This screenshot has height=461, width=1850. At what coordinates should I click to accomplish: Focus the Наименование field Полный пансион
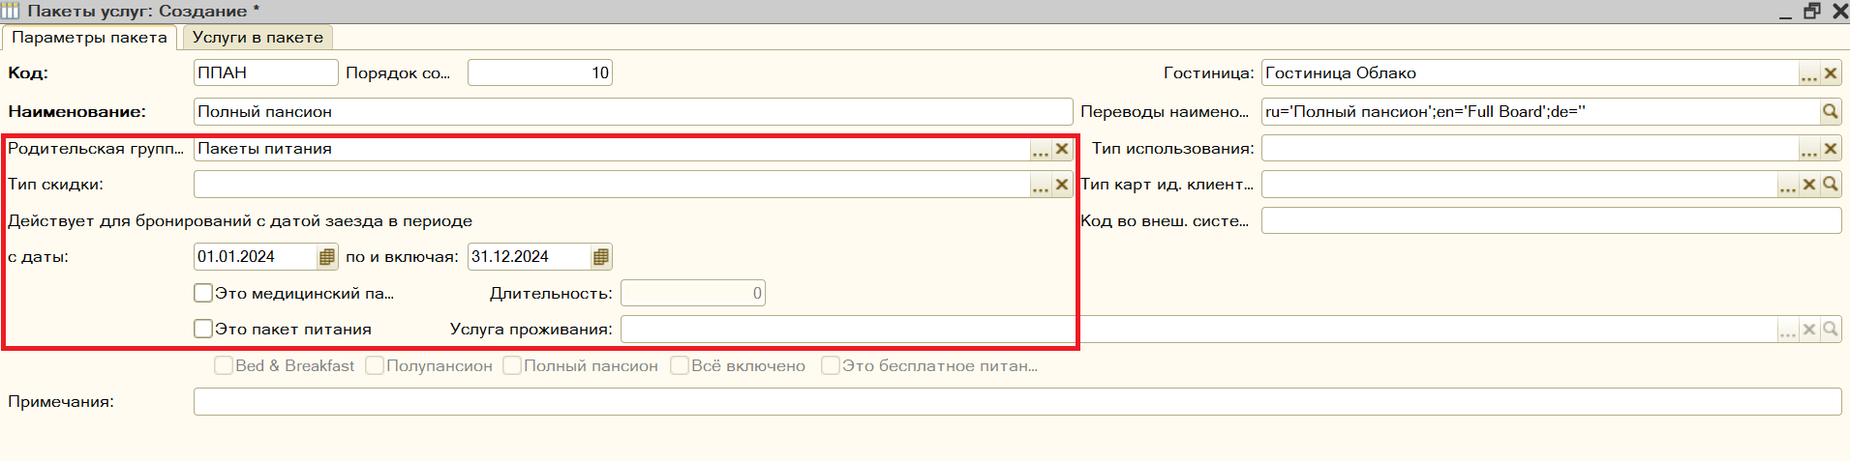point(633,112)
